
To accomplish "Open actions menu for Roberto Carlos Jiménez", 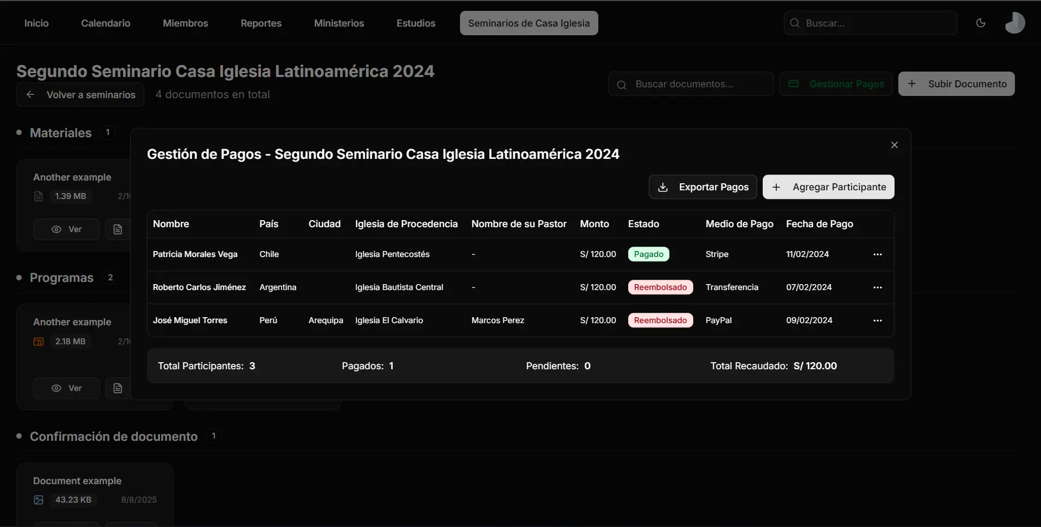I will (x=877, y=287).
